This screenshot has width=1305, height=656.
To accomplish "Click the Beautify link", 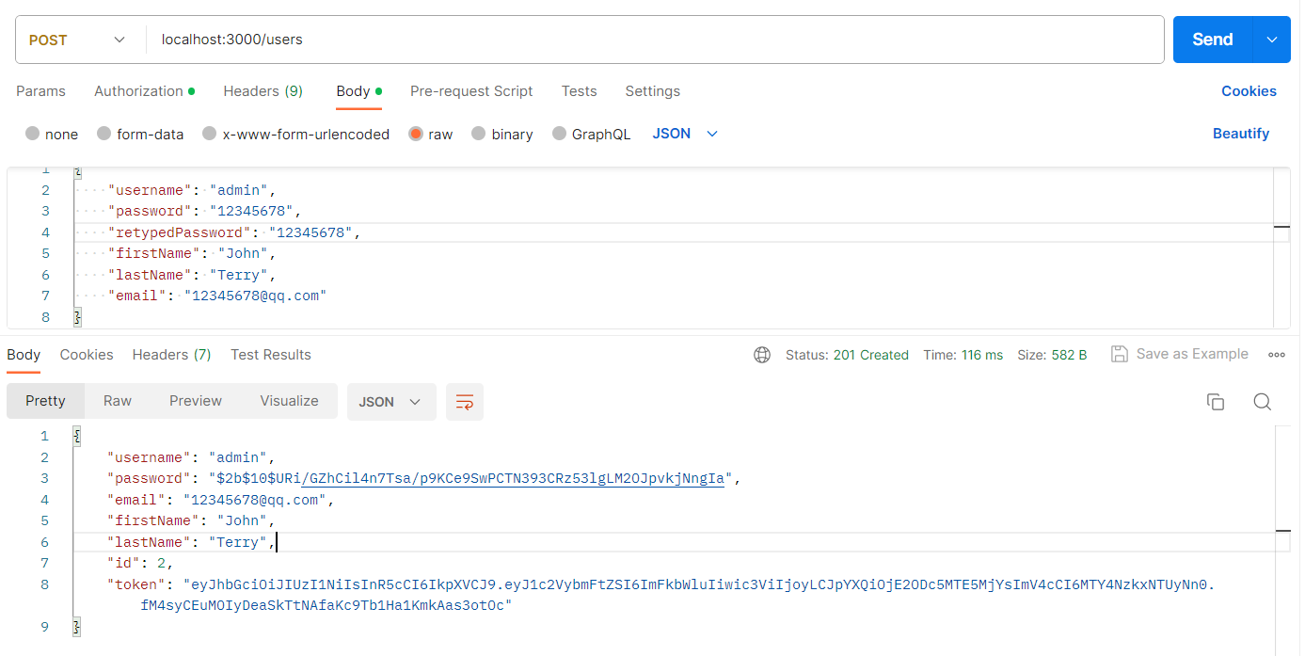I will click(x=1240, y=134).
